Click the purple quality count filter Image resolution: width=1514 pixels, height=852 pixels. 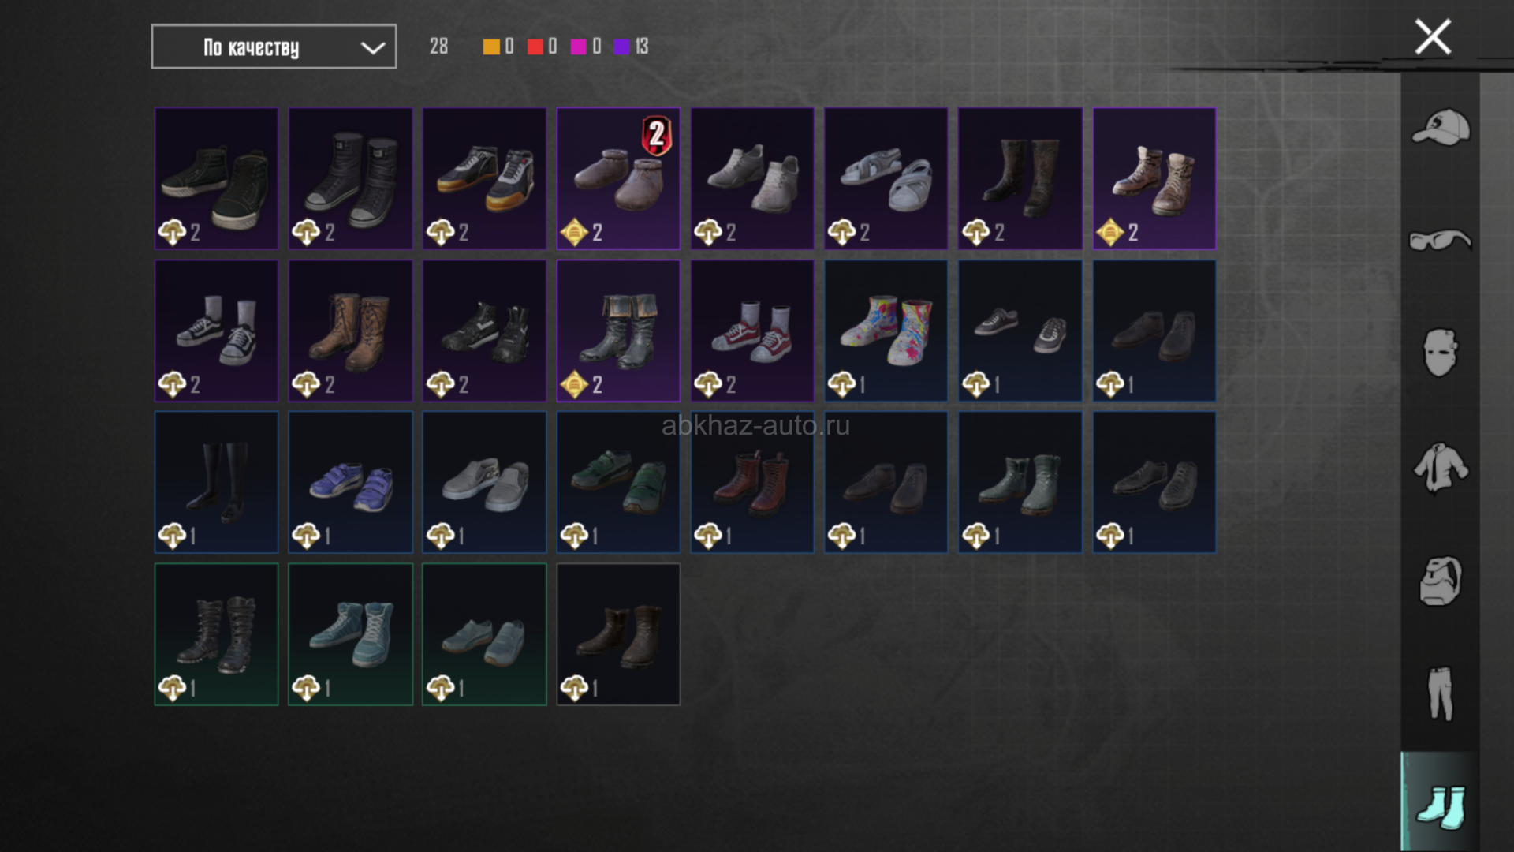[x=631, y=47]
